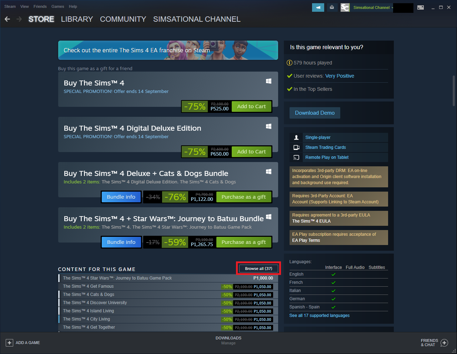Go back using the navigation arrow
This screenshot has height=354, width=457.
point(7,19)
